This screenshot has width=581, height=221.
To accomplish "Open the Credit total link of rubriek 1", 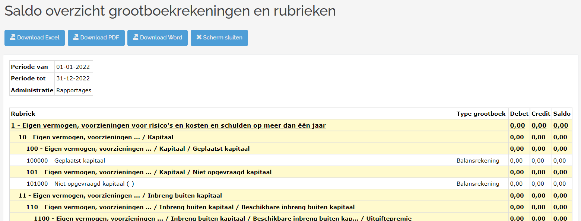I will point(539,125).
